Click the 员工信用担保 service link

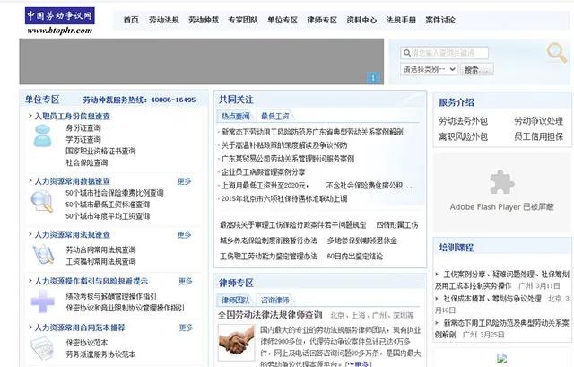(538, 136)
